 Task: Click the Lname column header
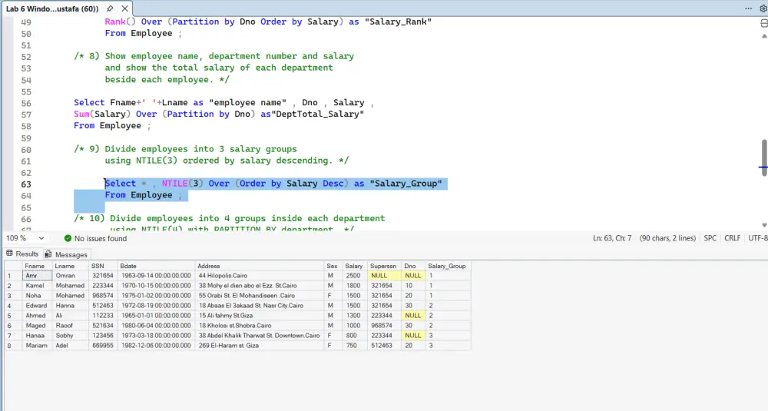pyautogui.click(x=70, y=266)
